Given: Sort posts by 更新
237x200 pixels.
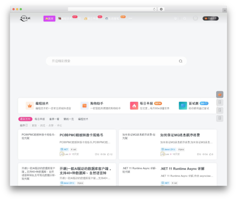Looking at the screenshot, I should click(34, 125).
